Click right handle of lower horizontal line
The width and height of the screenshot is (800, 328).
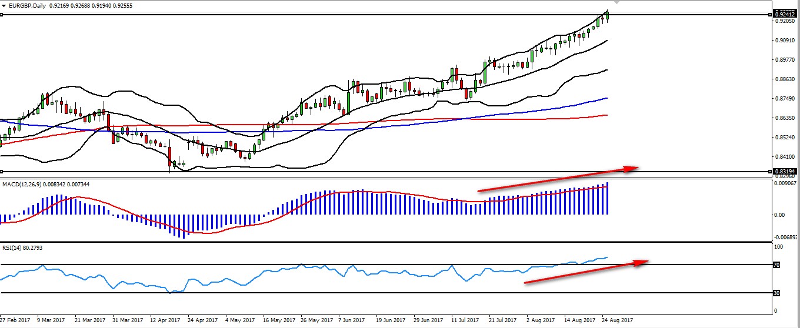pyautogui.click(x=771, y=172)
